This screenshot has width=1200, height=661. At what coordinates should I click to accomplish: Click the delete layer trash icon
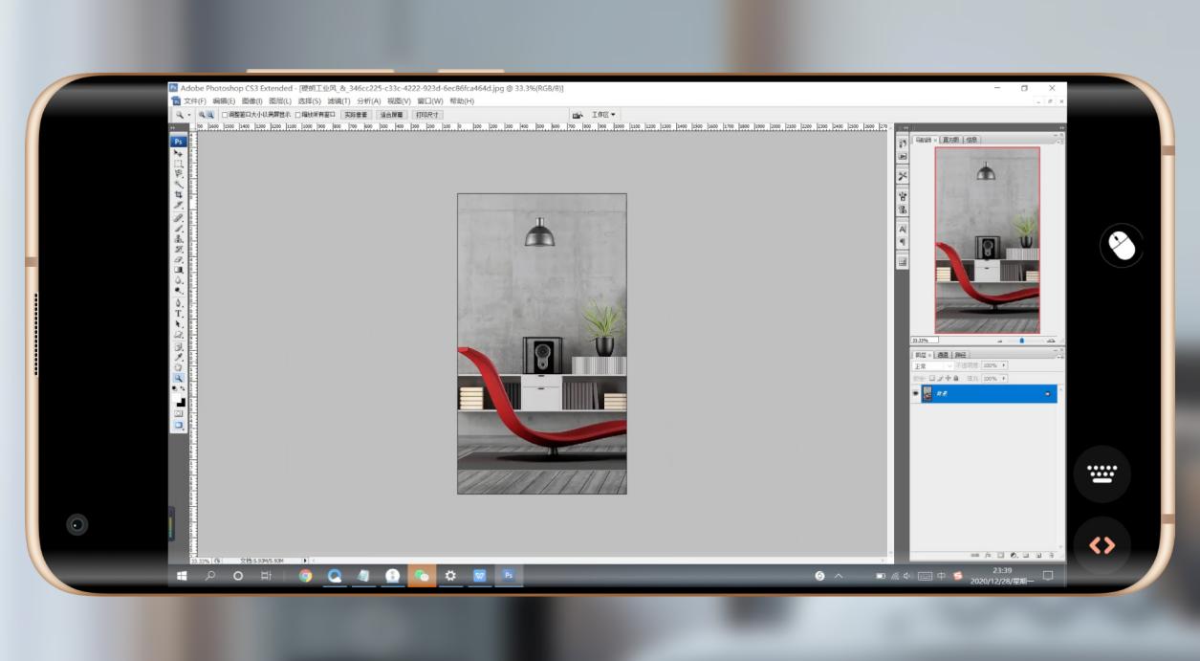point(1051,555)
